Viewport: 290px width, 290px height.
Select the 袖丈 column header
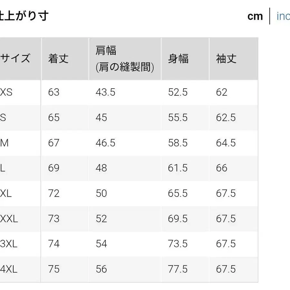pos(226,59)
